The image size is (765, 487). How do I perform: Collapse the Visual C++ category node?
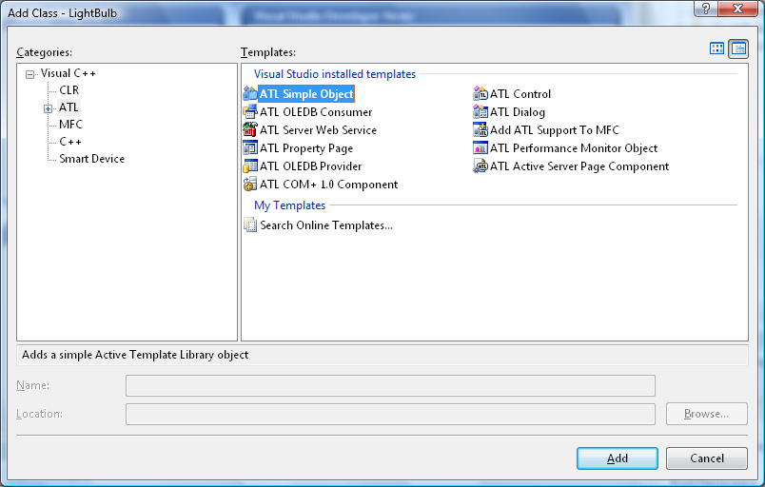pos(30,74)
